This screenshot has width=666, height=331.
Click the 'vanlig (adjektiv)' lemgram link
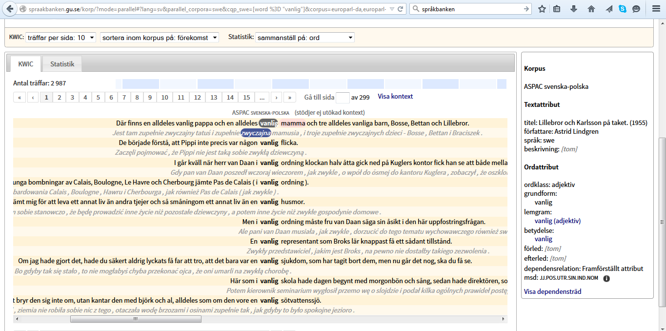pyautogui.click(x=558, y=221)
